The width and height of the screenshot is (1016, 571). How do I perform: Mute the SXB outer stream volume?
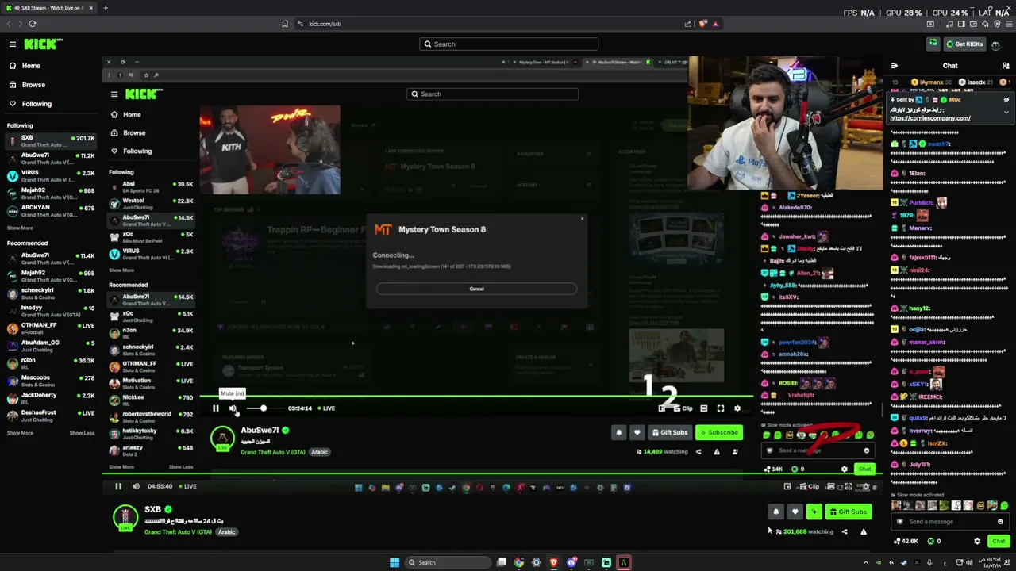[x=136, y=487]
